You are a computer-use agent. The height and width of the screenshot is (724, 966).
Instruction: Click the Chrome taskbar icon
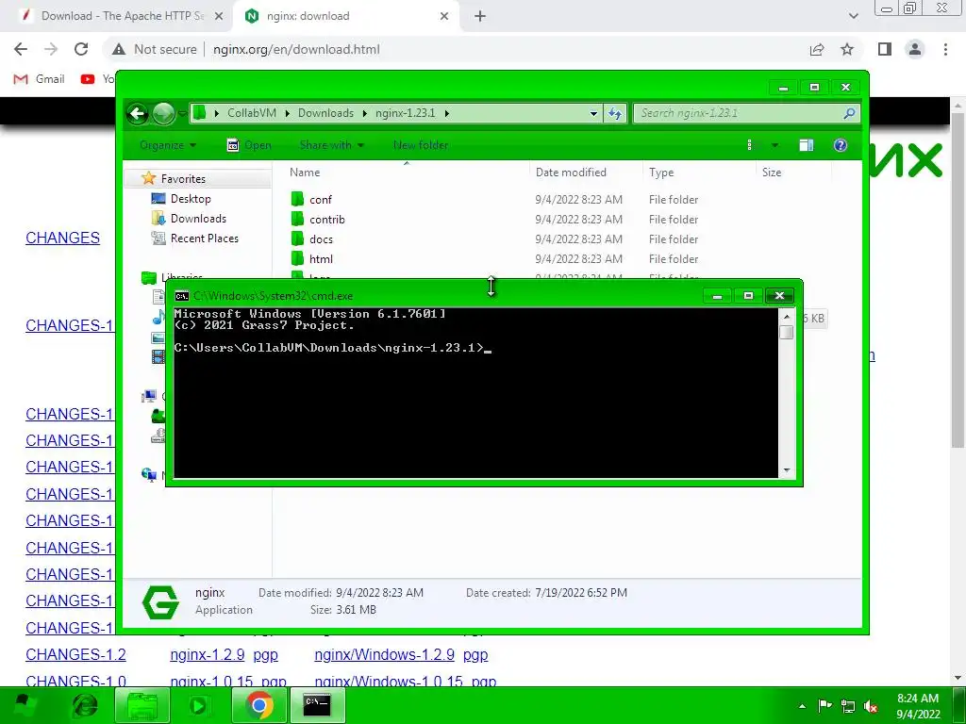point(259,705)
